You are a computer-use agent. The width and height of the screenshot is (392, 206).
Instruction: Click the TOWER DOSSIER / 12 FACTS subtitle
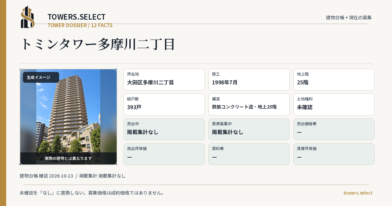coord(80,25)
